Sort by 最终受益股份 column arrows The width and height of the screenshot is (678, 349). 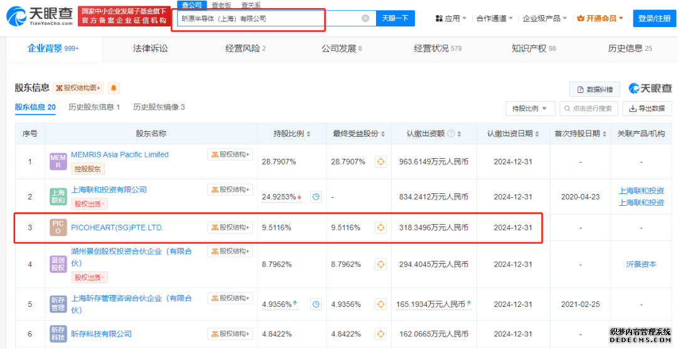[x=383, y=134]
